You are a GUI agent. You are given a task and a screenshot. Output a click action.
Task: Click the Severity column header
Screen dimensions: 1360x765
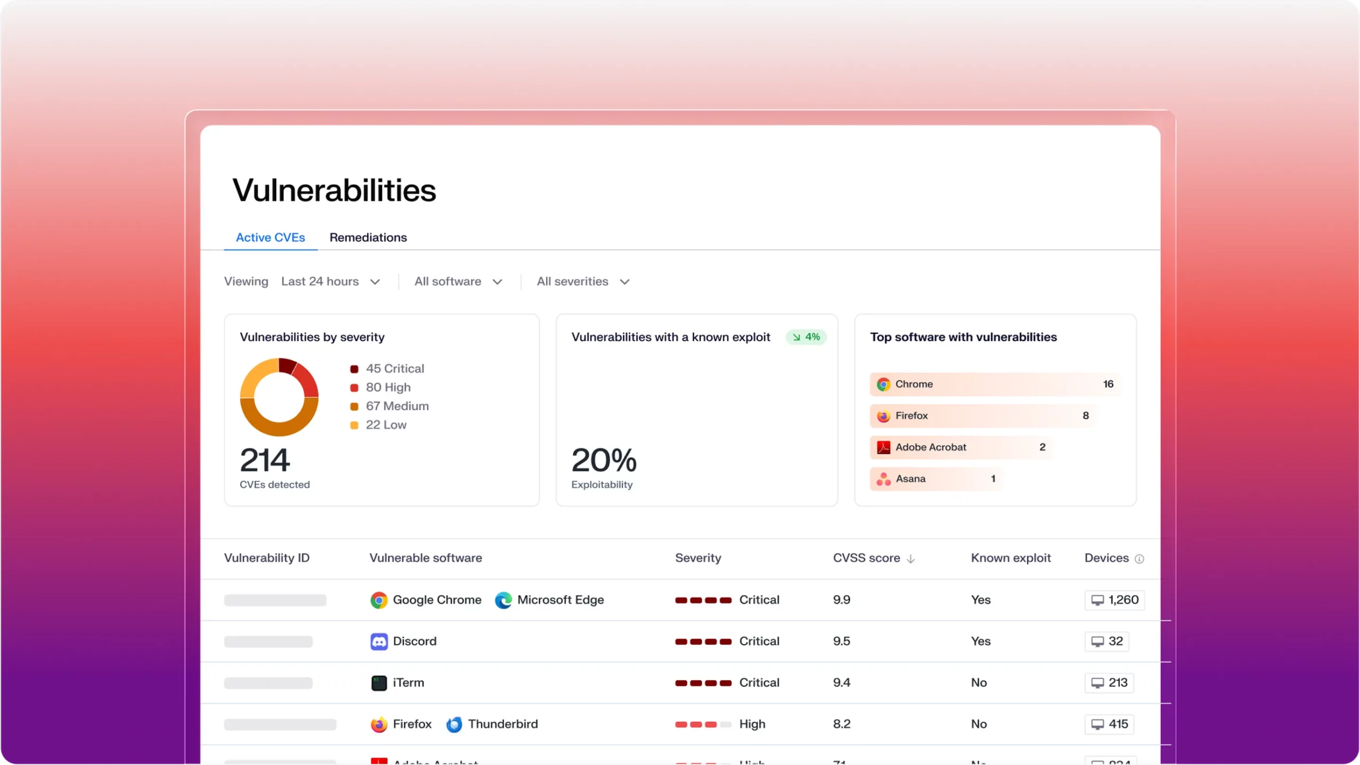698,558
